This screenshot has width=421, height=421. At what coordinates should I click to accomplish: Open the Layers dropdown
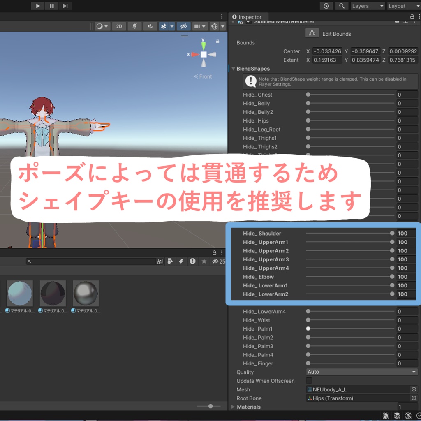pos(368,6)
